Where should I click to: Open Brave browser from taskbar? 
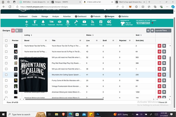pyautogui.click(x=64, y=114)
